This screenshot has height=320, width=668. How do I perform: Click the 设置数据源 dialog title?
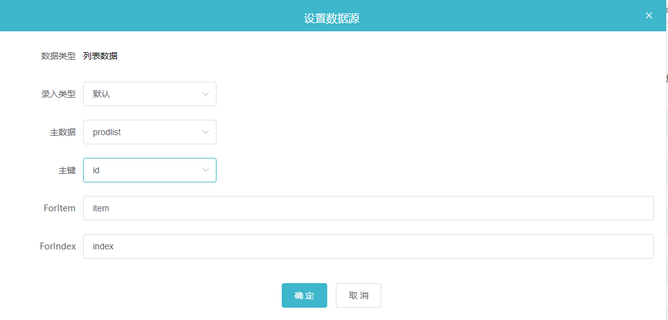[x=332, y=18]
